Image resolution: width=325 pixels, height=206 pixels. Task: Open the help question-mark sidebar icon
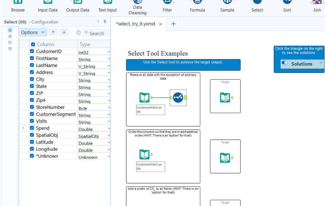click(x=10, y=49)
